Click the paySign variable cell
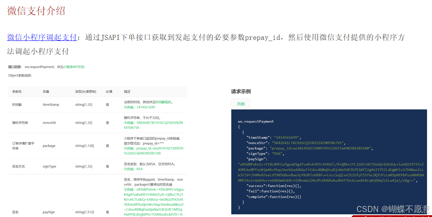 tap(49, 212)
